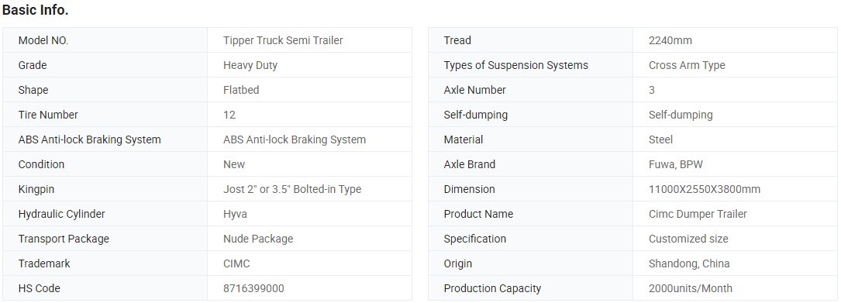Click the Shandong, China origin value
841x303 pixels.
point(689,263)
